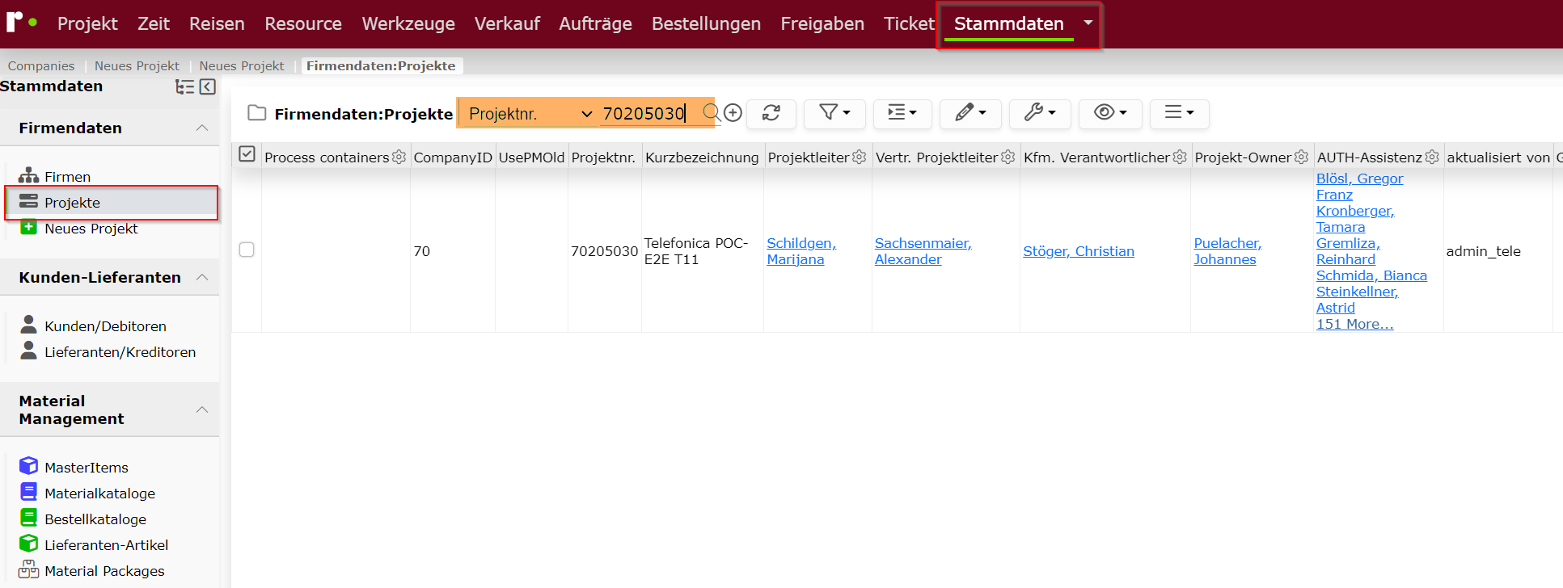Click gear icon next to Projektleiter header
The width and height of the screenshot is (1563, 588).
(859, 157)
